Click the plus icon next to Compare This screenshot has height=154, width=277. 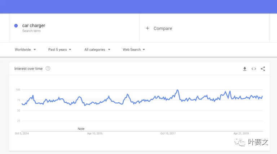tap(148, 28)
